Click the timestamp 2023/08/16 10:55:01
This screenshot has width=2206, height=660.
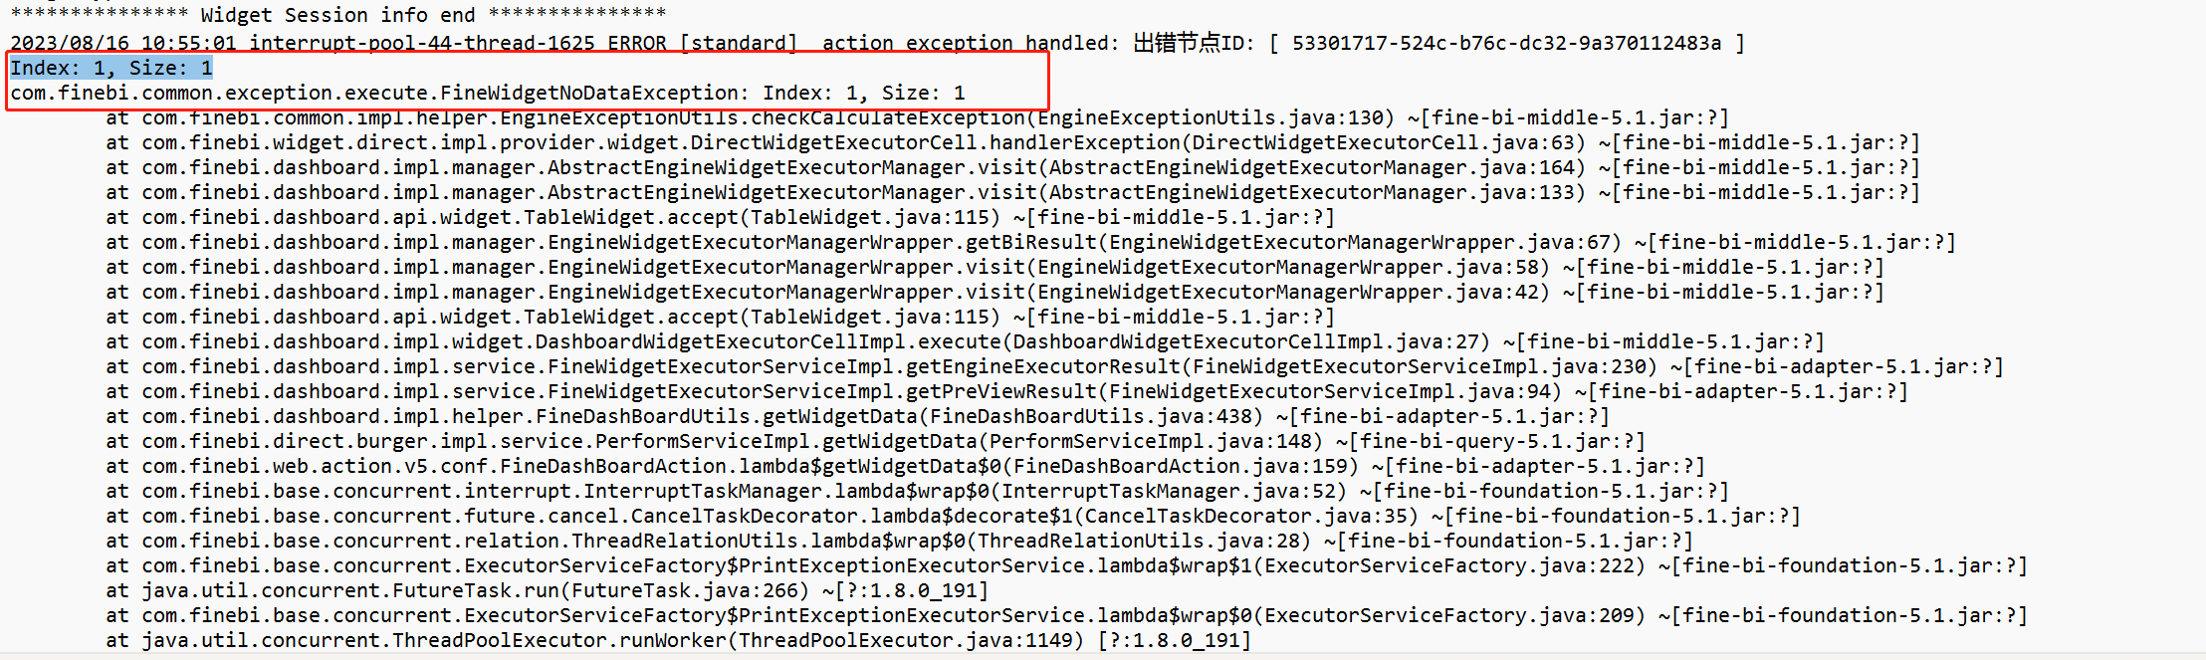[123, 43]
